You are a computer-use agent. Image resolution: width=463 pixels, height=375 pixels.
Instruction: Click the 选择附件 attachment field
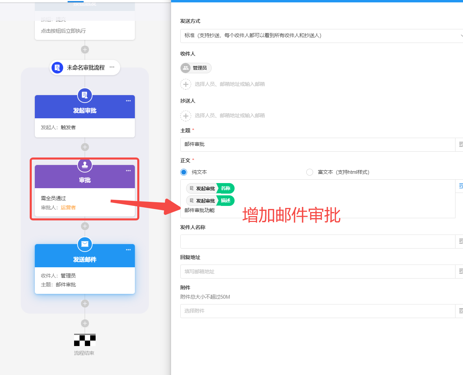[318, 311]
